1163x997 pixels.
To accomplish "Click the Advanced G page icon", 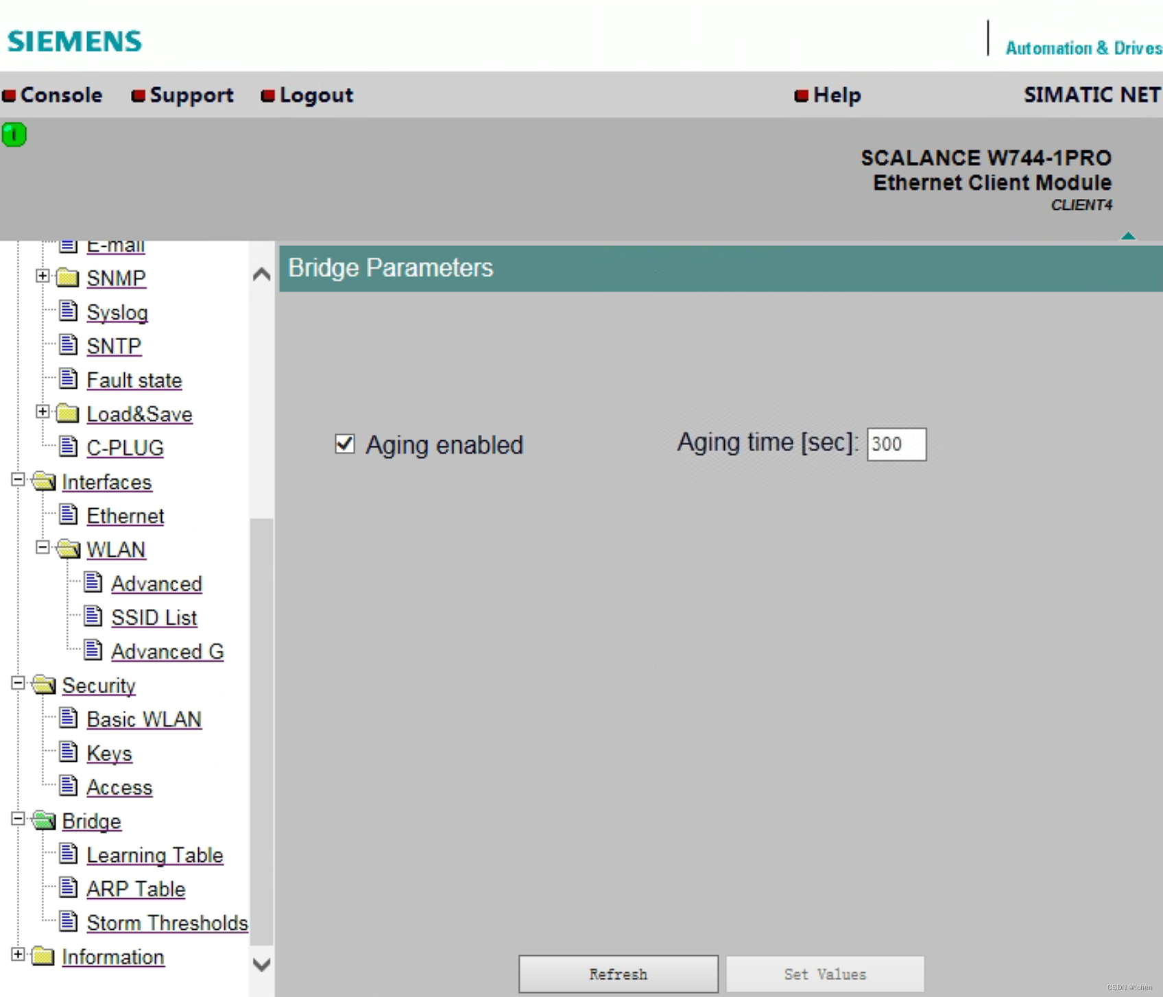I will pyautogui.click(x=93, y=650).
